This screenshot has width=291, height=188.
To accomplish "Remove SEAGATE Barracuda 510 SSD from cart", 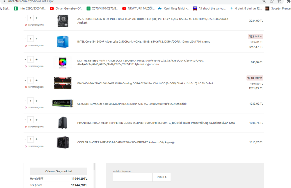I will (34, 107).
